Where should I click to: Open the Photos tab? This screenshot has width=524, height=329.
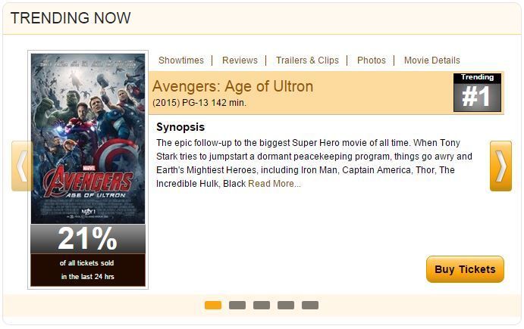pyautogui.click(x=372, y=61)
